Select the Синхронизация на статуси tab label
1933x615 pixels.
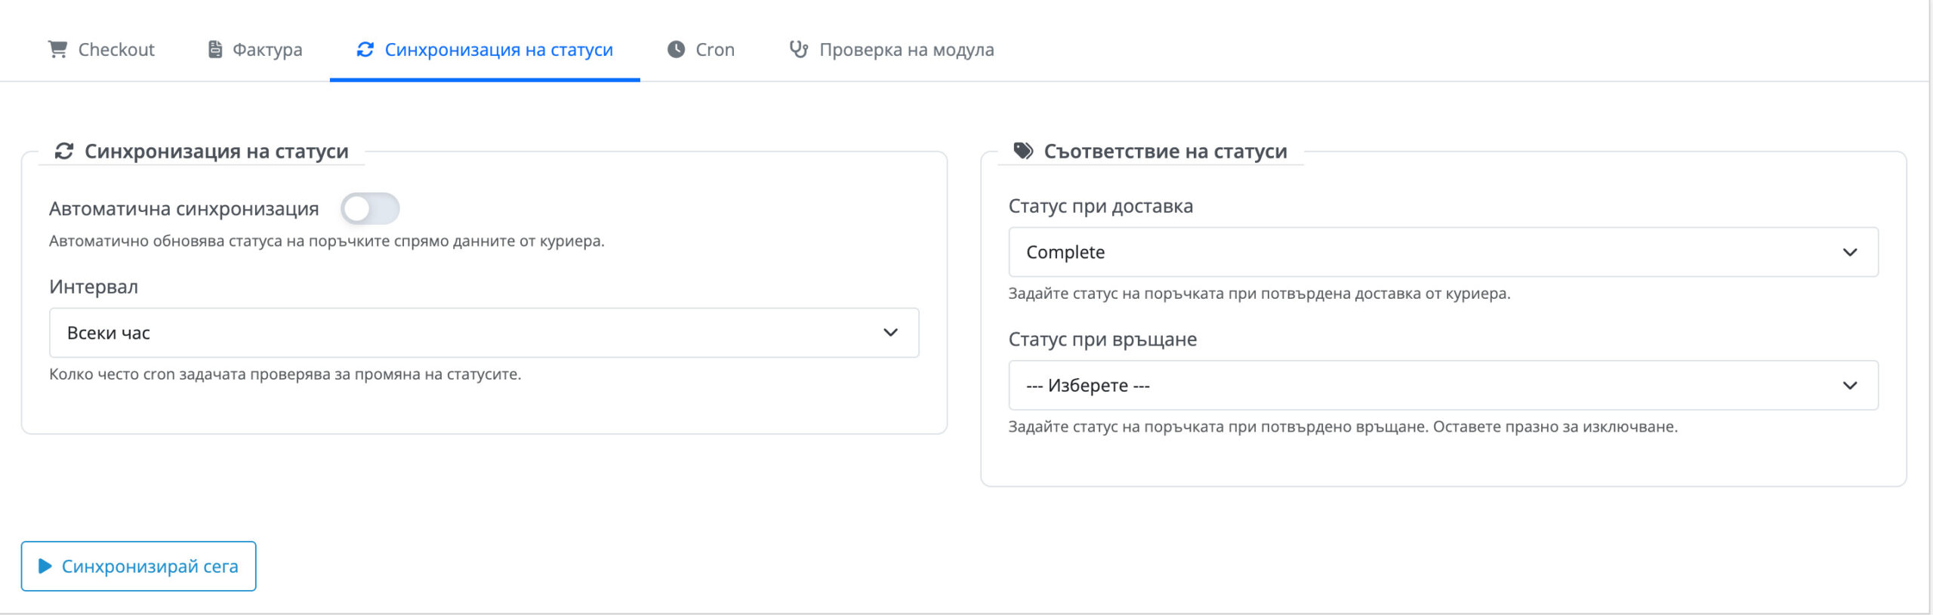click(498, 50)
